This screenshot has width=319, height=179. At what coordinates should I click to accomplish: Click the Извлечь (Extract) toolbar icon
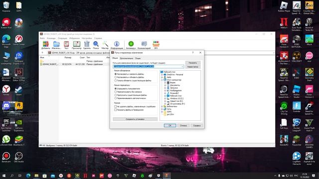56,45
